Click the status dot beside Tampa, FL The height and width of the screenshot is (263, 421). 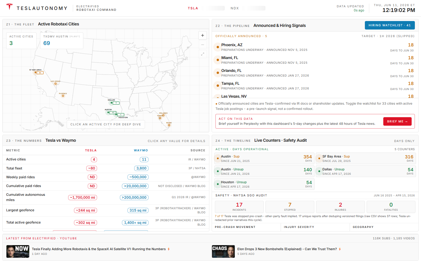point(218,86)
